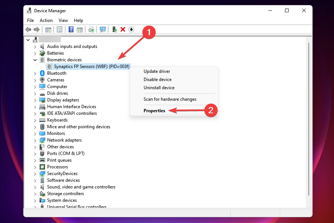Viewport: 334px width, 223px height.
Task: Click the Back arrow toolbar icon
Action: [28, 29]
